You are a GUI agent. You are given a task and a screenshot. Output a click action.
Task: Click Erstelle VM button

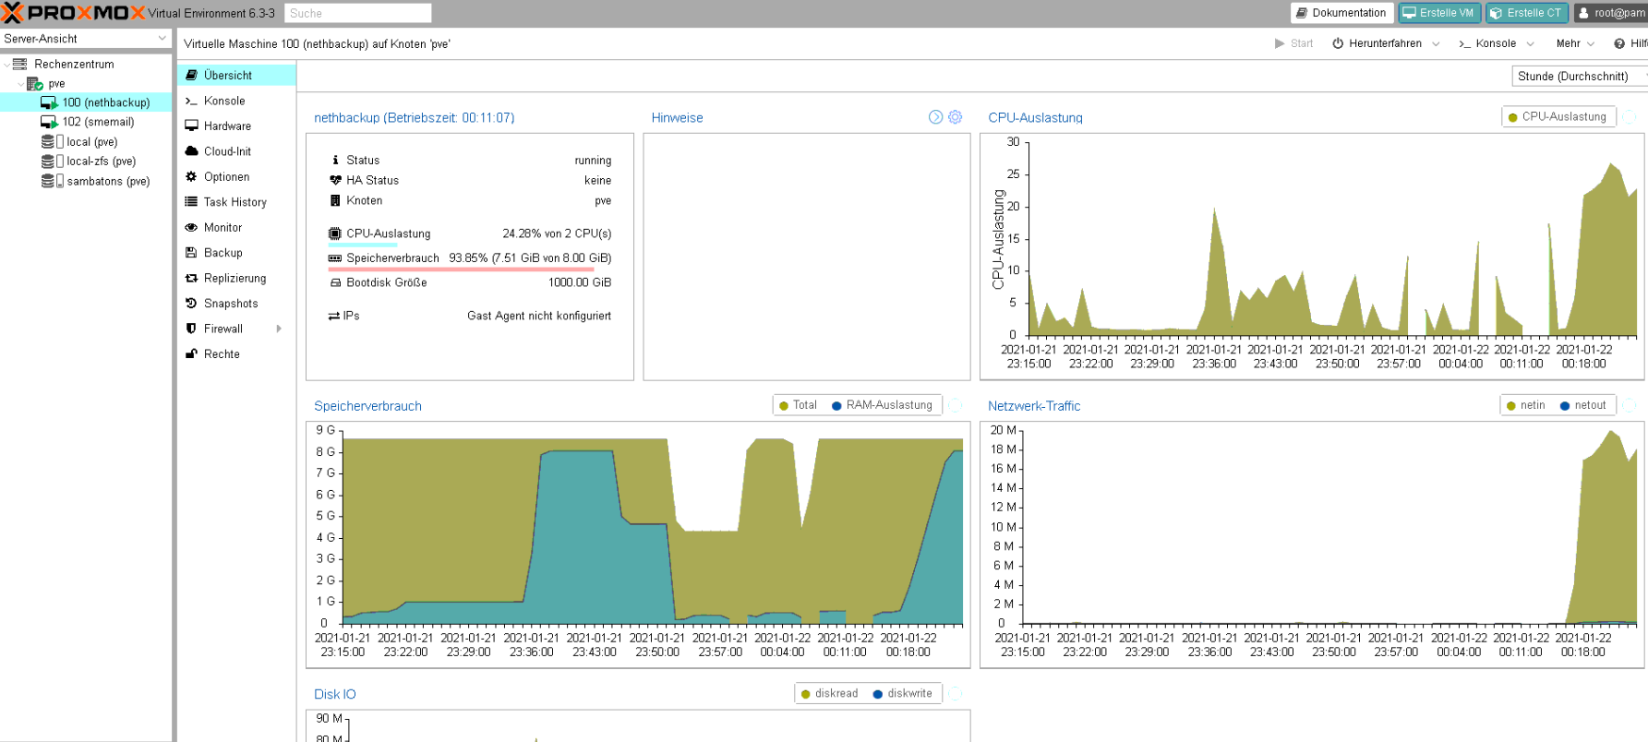[x=1438, y=13]
